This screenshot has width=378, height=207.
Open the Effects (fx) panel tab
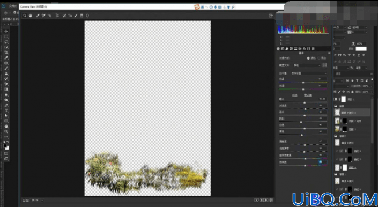coord(305,49)
